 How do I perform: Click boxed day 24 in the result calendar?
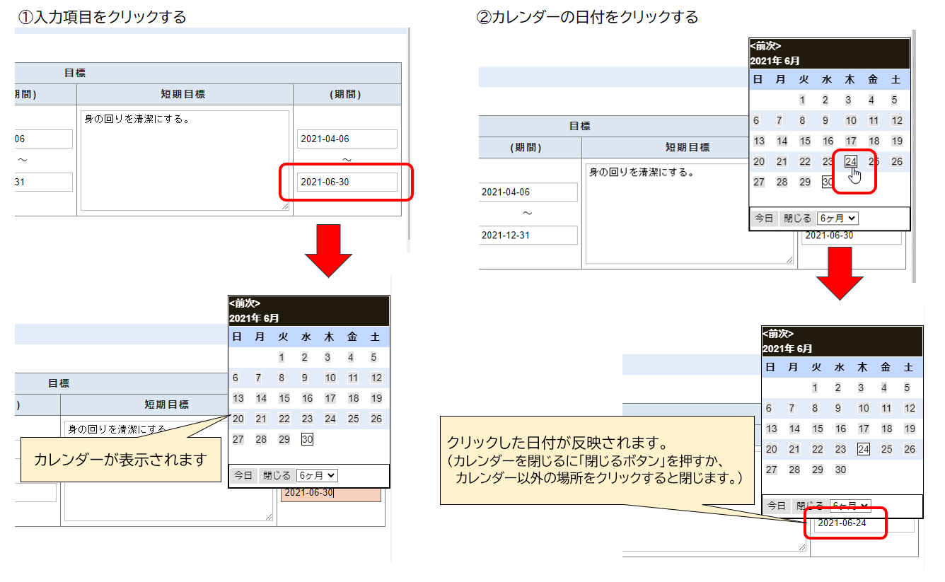(863, 449)
